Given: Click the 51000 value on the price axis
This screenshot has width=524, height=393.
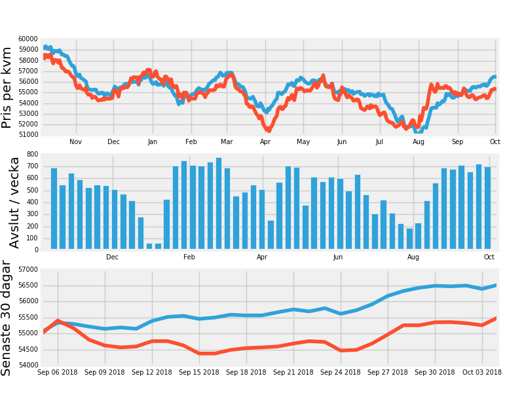Looking at the screenshot, I should pos(28,135).
